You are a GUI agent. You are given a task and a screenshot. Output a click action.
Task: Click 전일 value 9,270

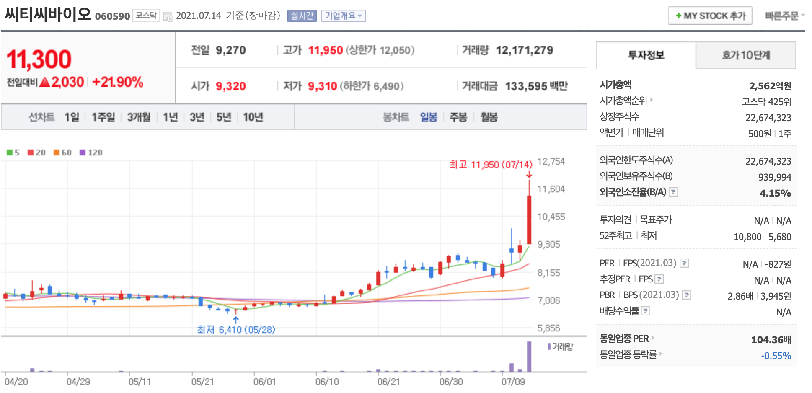pos(231,50)
